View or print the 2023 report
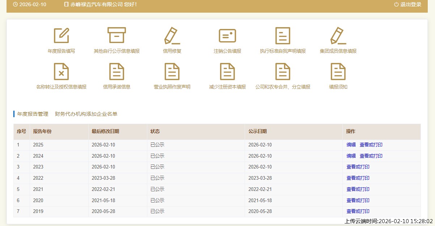 tap(358, 167)
